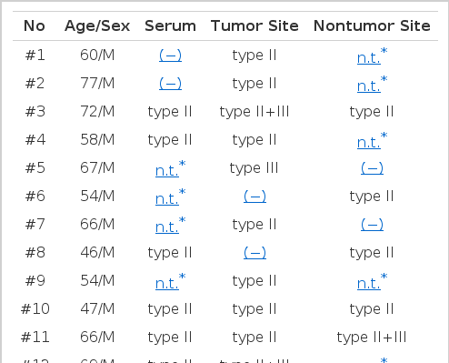Click the n.t.* Serum link in row #5
The image size is (449, 363).
tap(170, 168)
